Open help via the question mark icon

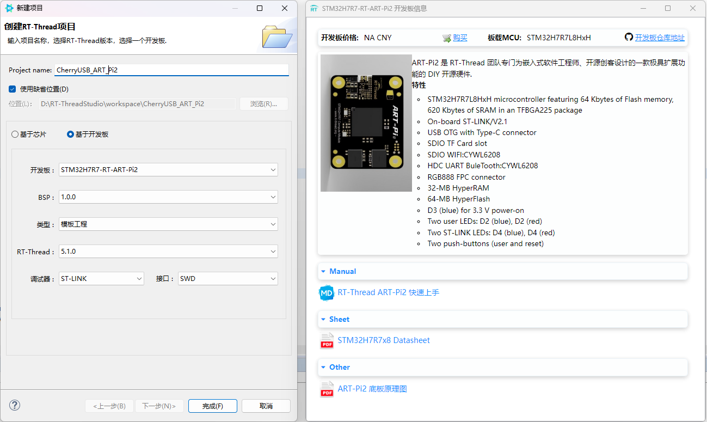15,405
